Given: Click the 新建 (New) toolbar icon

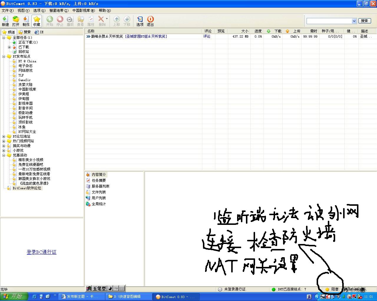Looking at the screenshot, I should (5, 21).
